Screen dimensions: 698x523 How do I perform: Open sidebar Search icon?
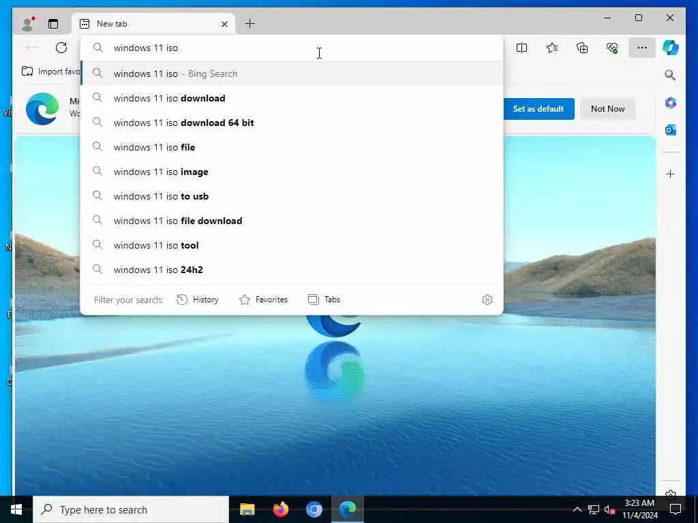coord(670,75)
